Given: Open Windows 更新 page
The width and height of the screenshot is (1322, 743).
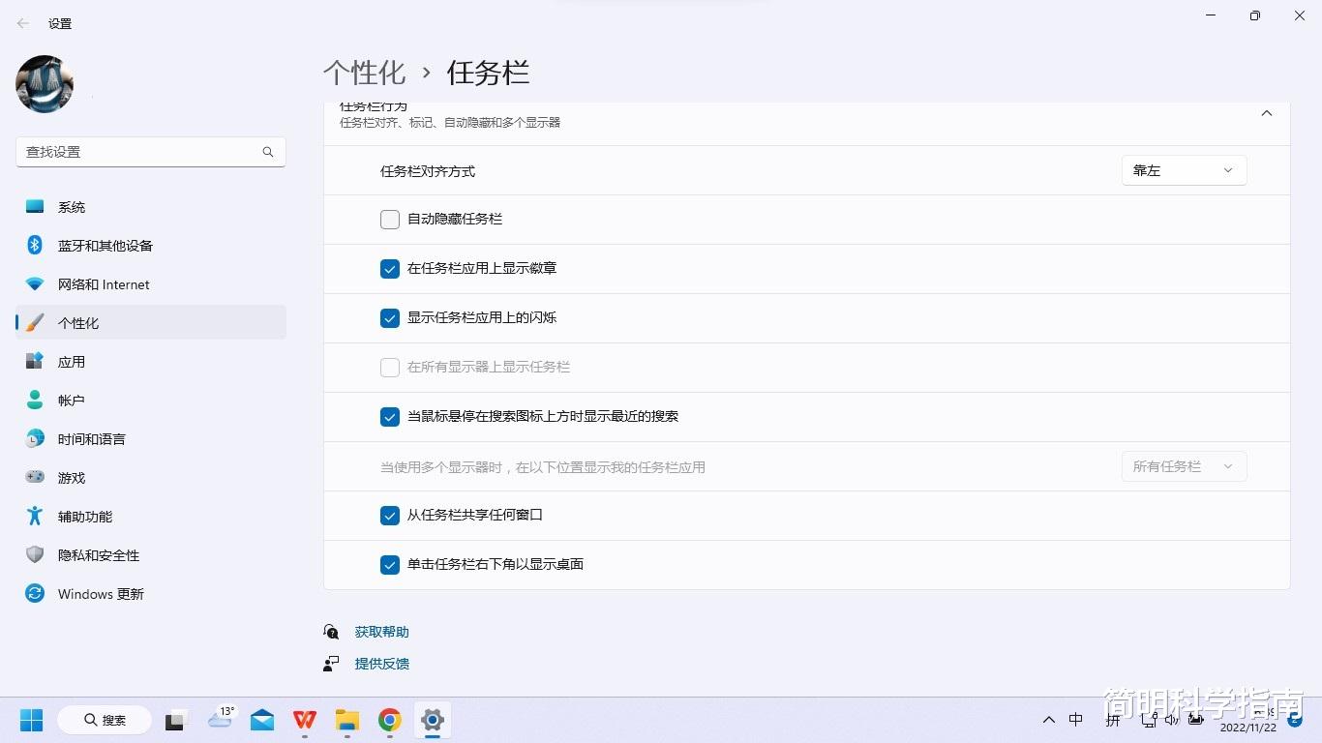Looking at the screenshot, I should (100, 593).
